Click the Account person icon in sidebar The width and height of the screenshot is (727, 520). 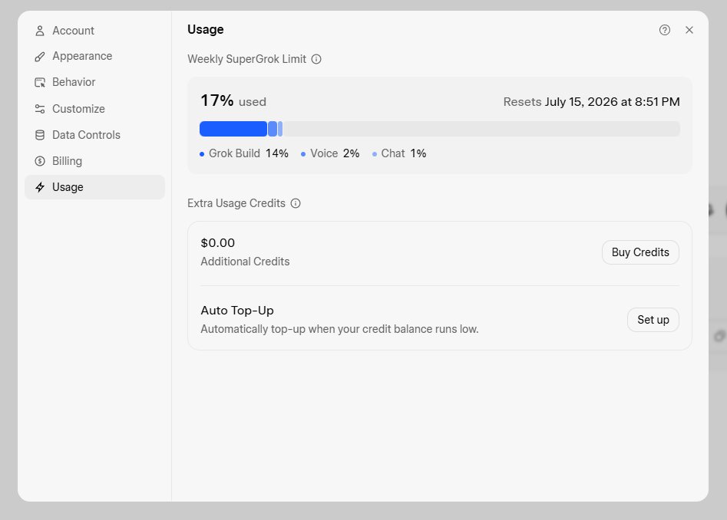[40, 31]
